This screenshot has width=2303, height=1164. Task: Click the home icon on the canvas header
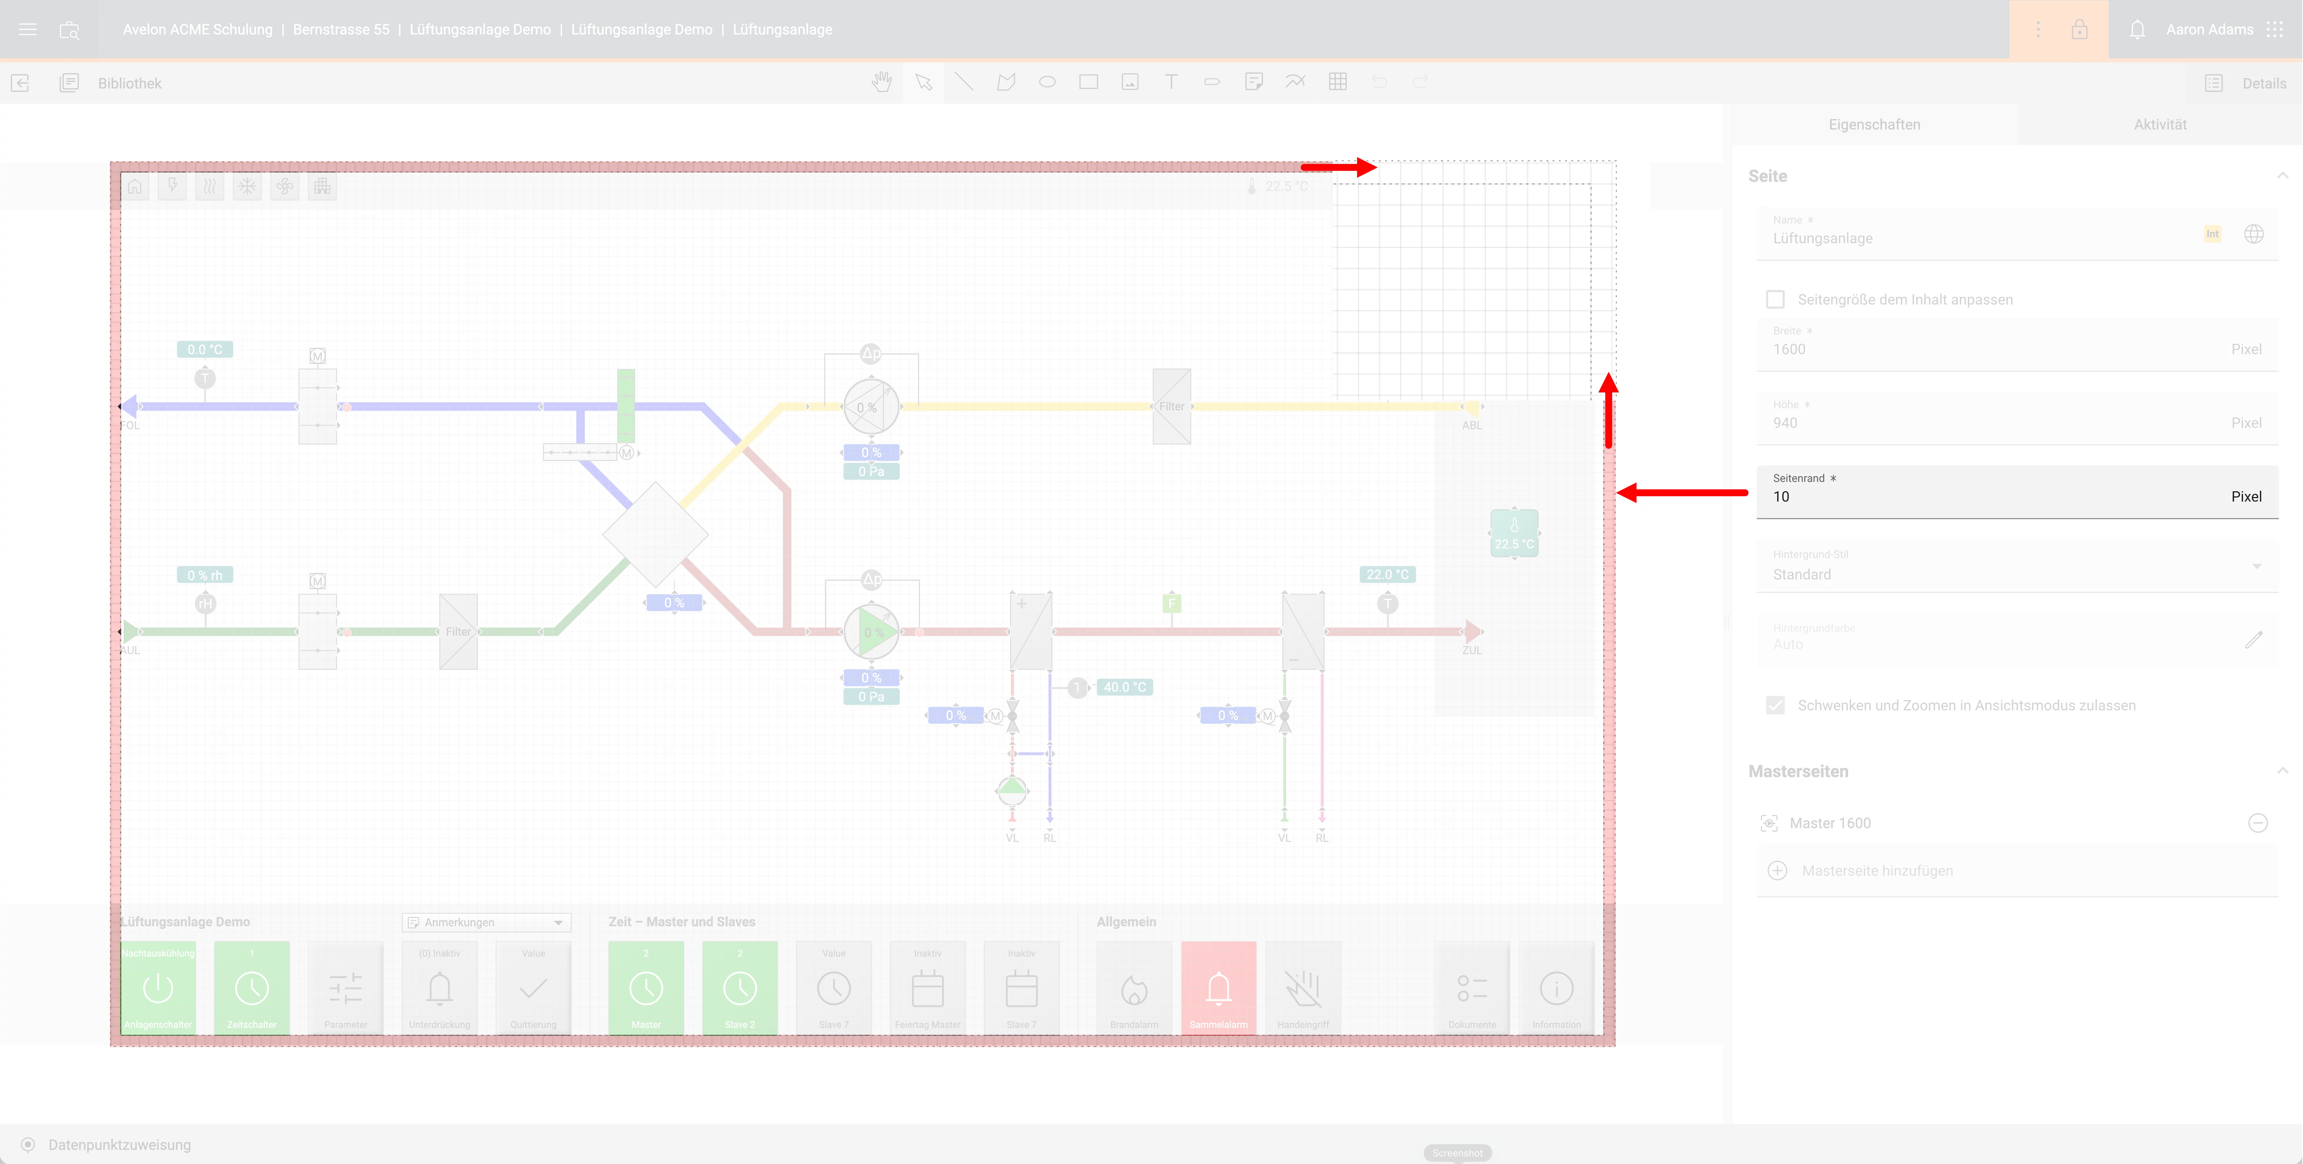click(x=135, y=186)
